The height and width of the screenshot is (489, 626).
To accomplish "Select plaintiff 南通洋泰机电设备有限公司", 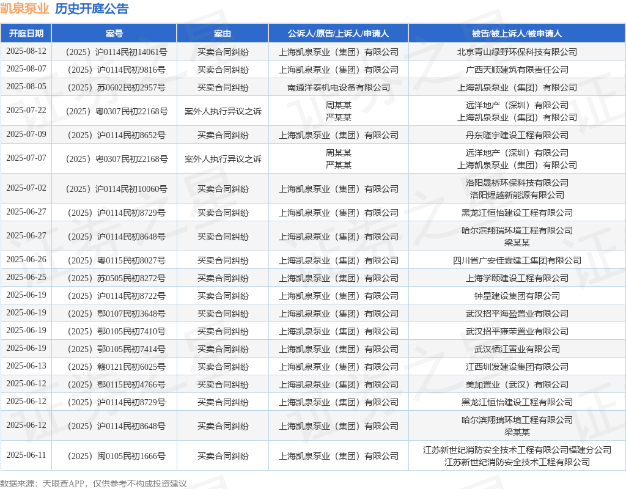I will point(339,87).
